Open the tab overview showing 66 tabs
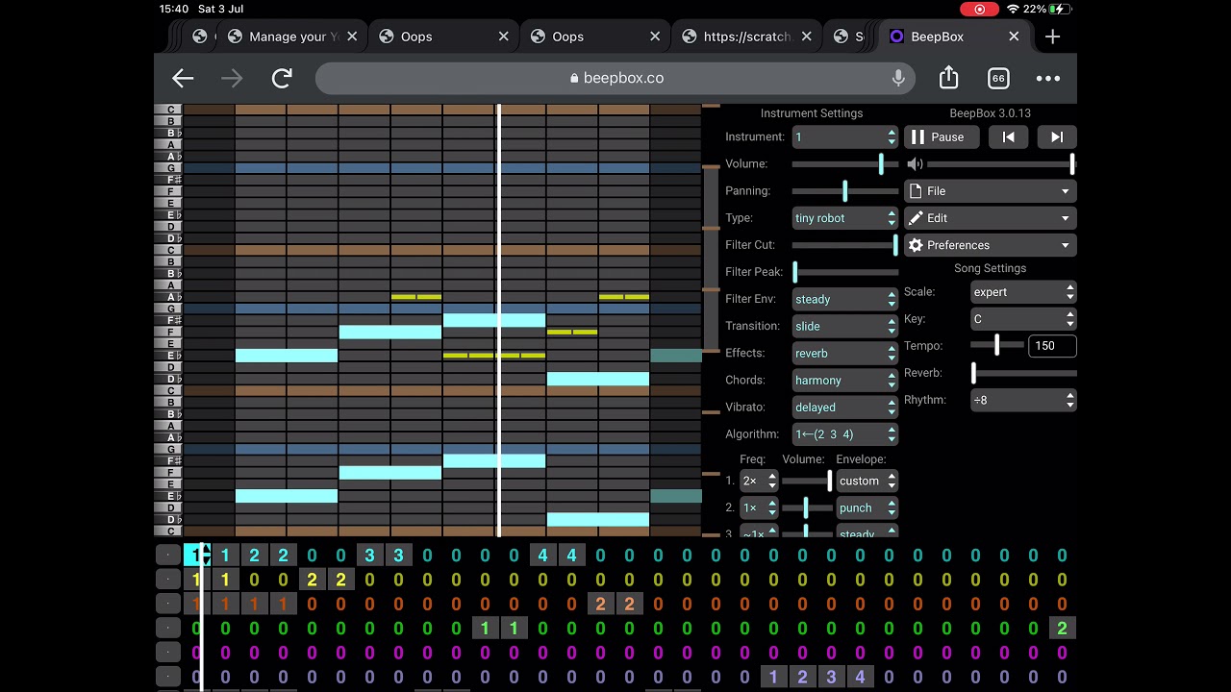Screen dimensions: 1231x692 click(x=998, y=79)
